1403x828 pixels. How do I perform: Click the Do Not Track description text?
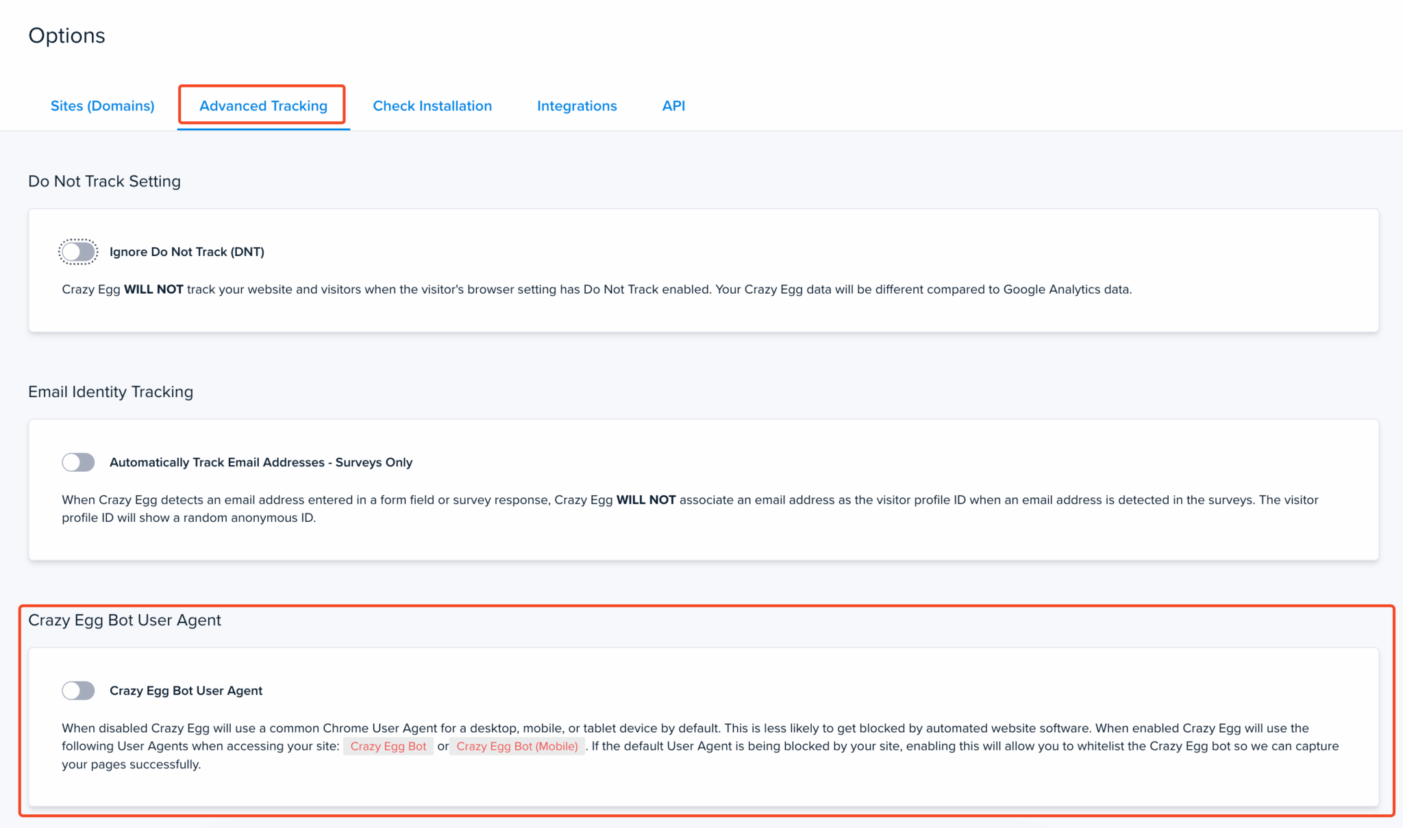pyautogui.click(x=596, y=289)
